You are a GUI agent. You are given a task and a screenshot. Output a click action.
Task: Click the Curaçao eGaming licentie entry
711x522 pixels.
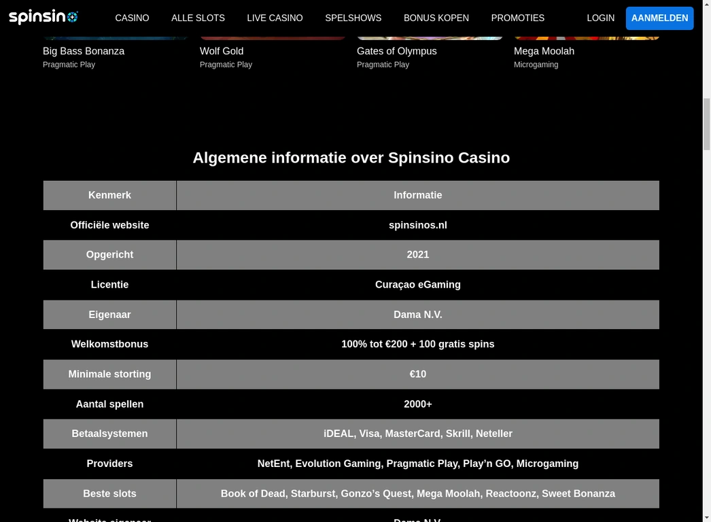coord(417,284)
